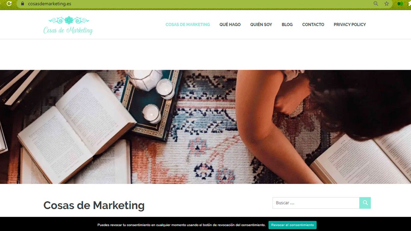Click the cosasdemarketing.es address bar URL
This screenshot has height=231, width=411.
pyautogui.click(x=50, y=4)
